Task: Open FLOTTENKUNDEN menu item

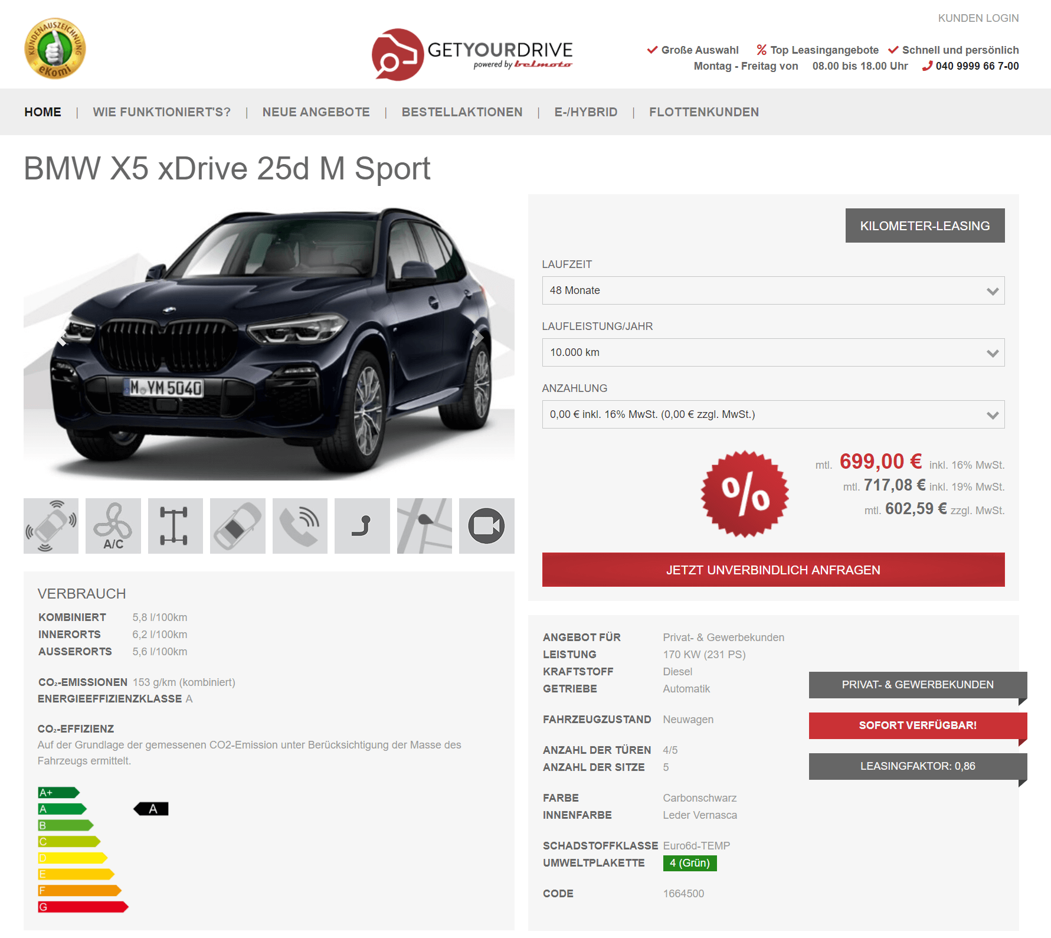Action: pos(704,112)
